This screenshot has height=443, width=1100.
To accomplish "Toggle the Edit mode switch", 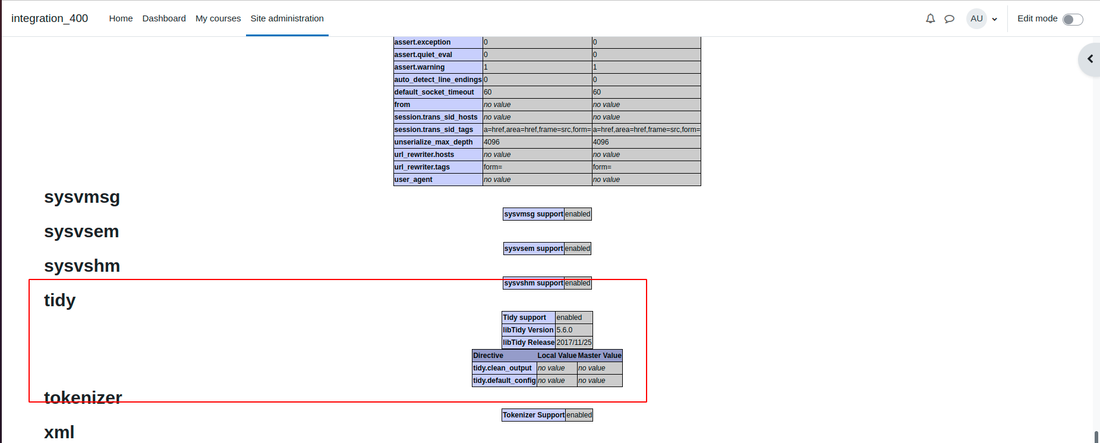I will tap(1073, 19).
